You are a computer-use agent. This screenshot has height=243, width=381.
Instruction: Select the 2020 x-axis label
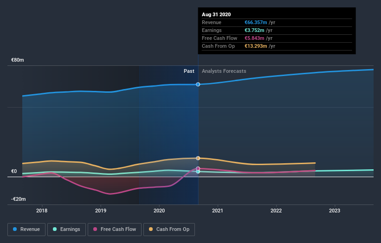click(159, 211)
